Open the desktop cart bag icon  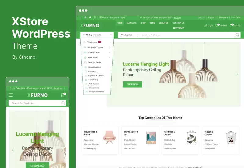pyautogui.click(x=231, y=25)
